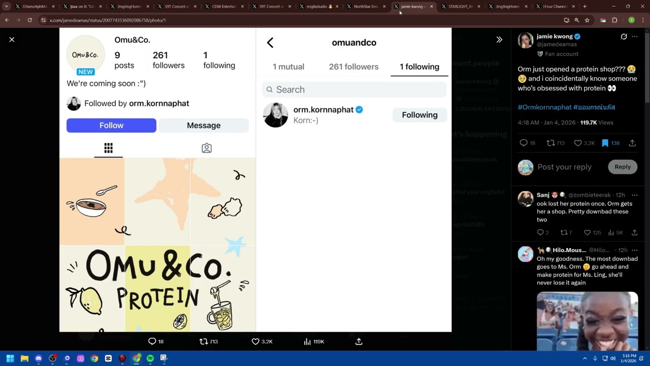Open File Explorer from the taskbar
The height and width of the screenshot is (366, 650).
pos(24,358)
